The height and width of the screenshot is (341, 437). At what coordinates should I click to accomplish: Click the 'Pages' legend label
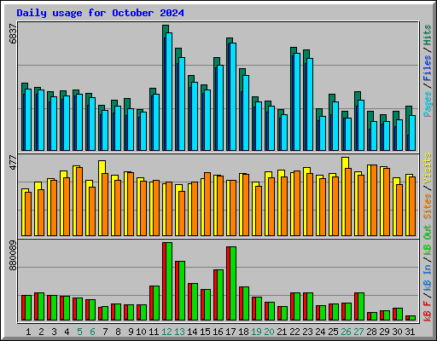click(x=428, y=104)
